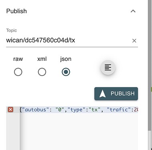The height and width of the screenshot is (150, 152).
Task: Click the "xml" format label
Action: tap(42, 59)
